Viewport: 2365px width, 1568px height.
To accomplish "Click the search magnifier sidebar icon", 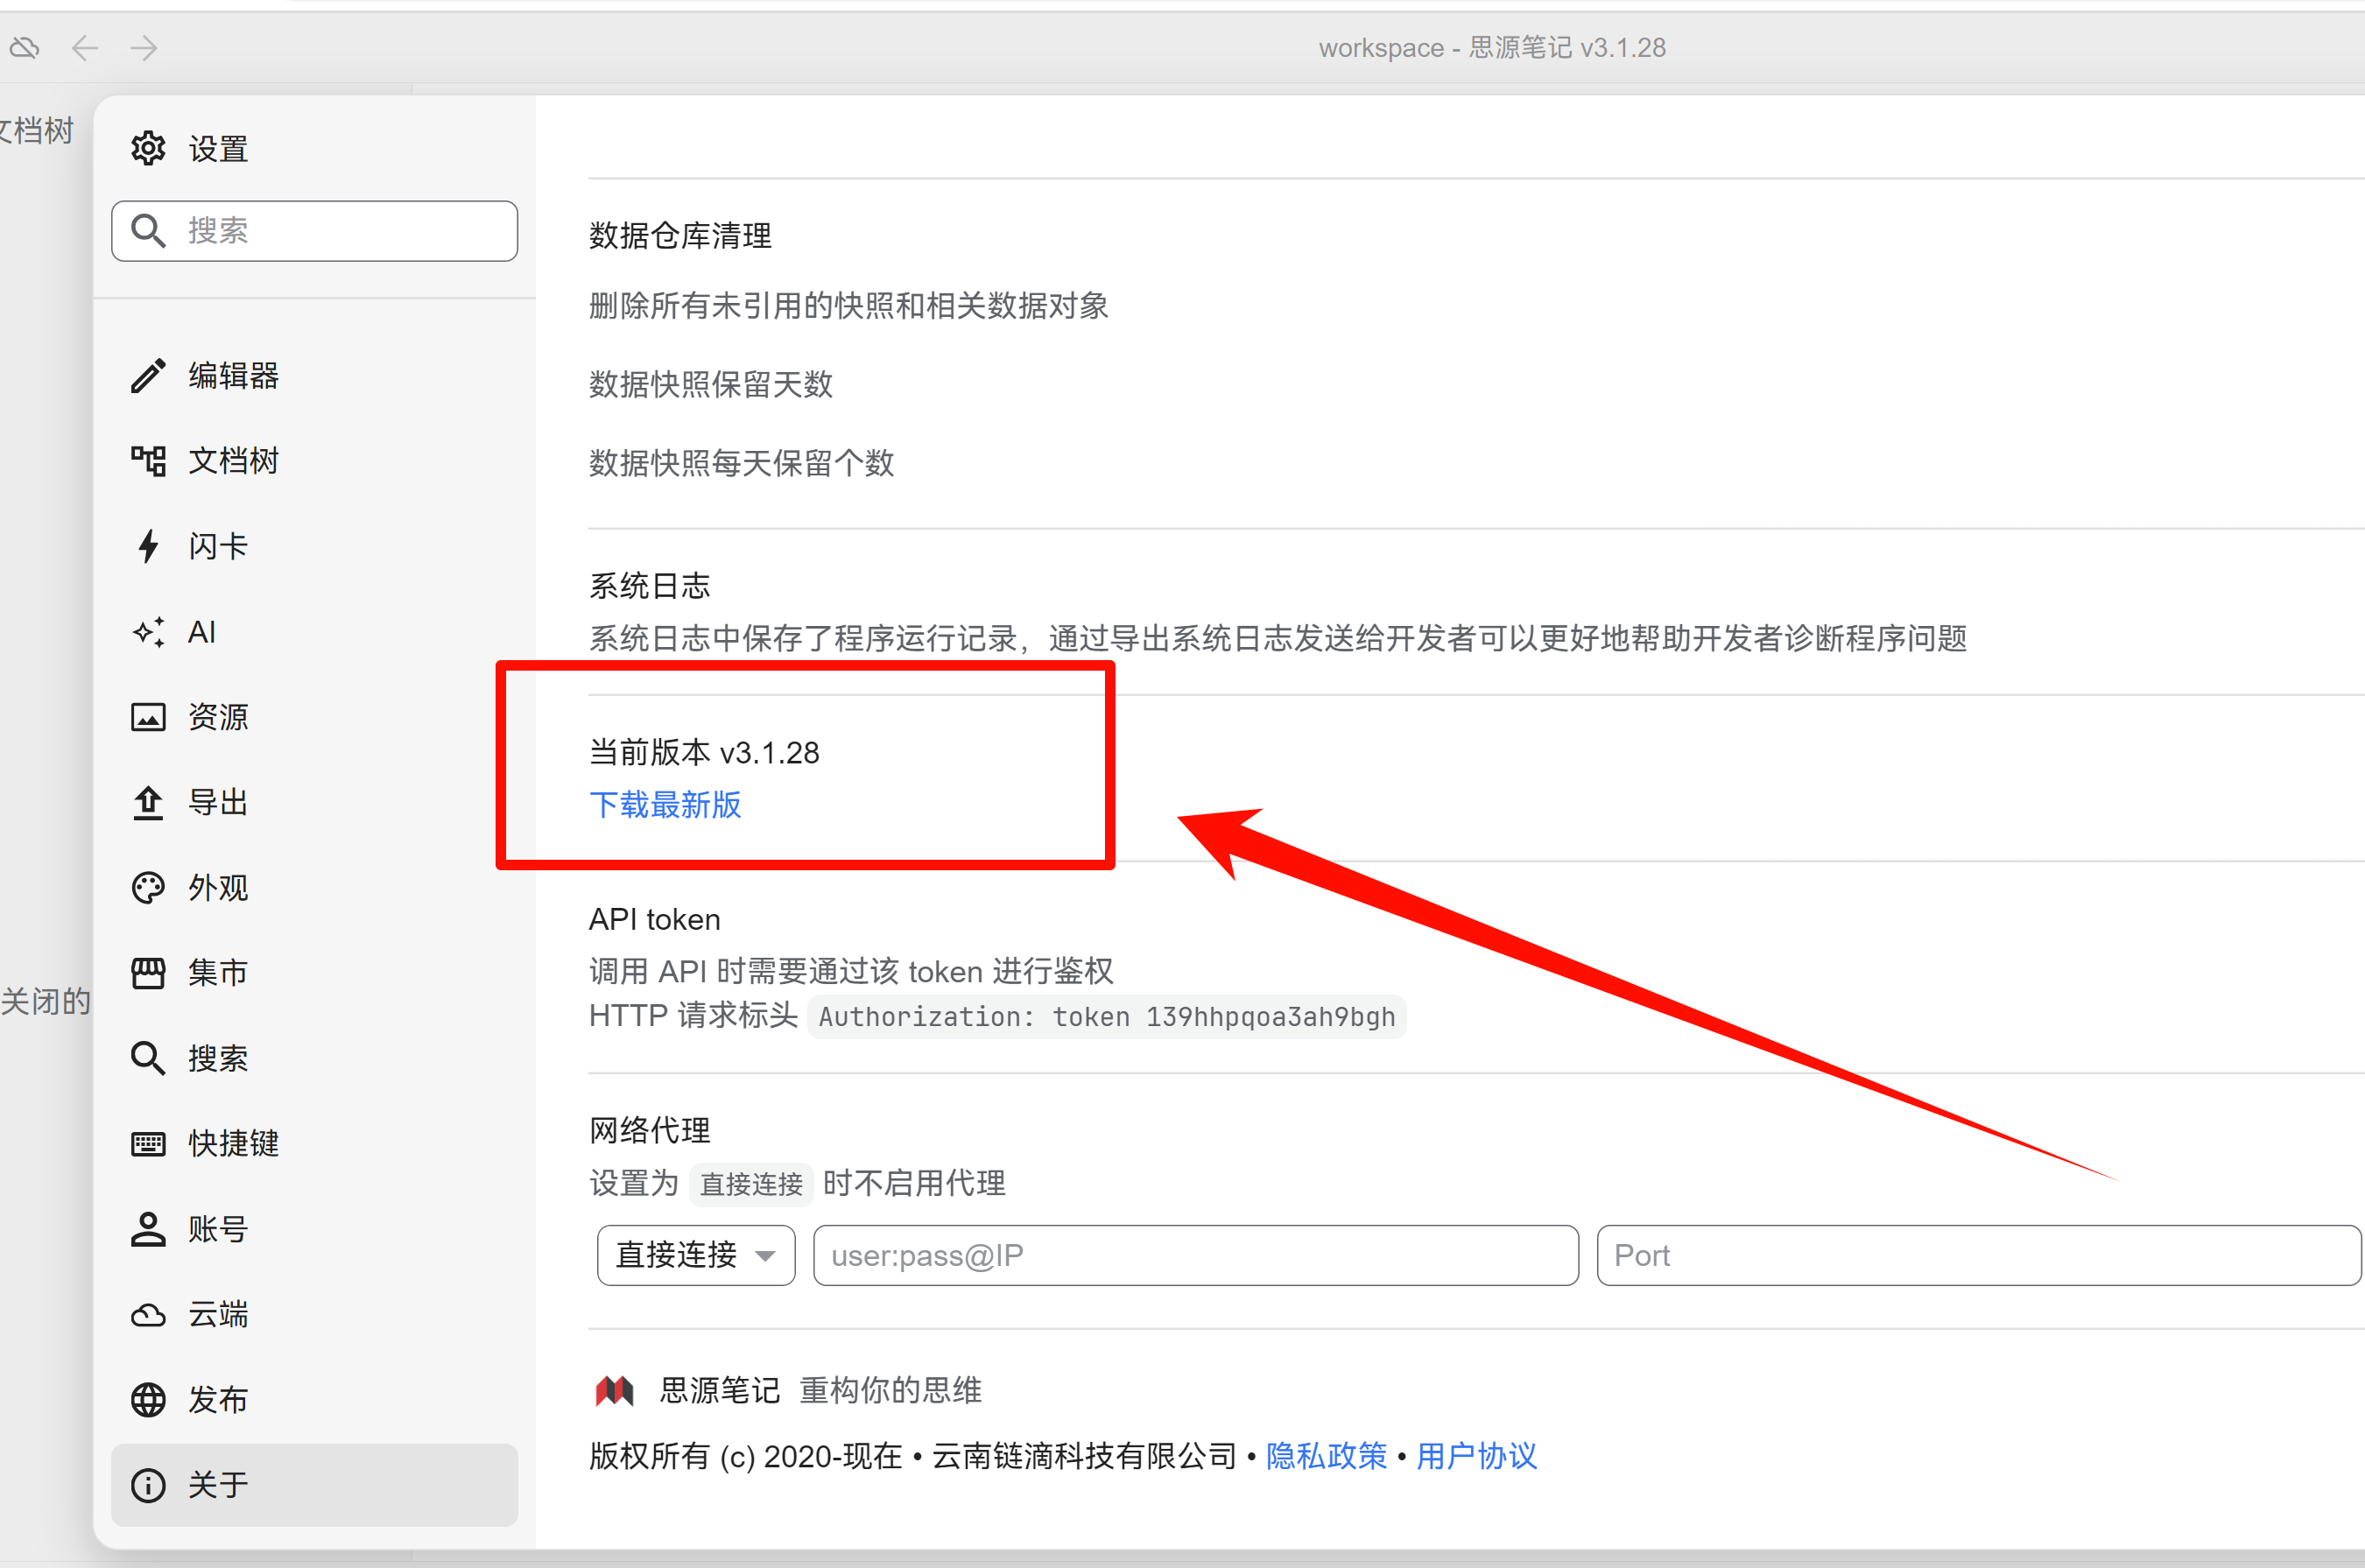I will [148, 1058].
